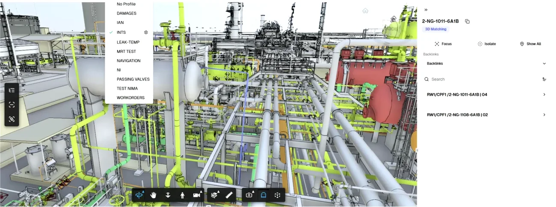The width and height of the screenshot is (556, 207).
Task: Open the section box tool
Action: (x=215, y=195)
